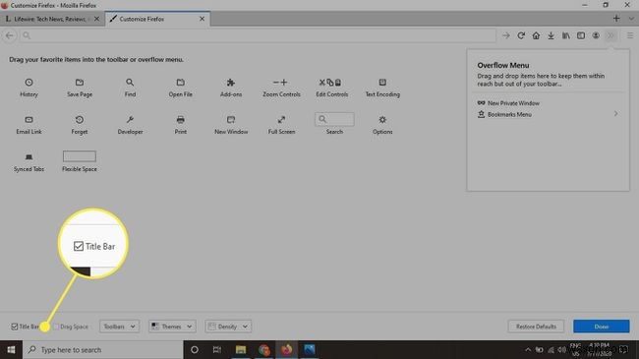Click the Home toolbar icon
This screenshot has height=359, width=639.
pos(536,35)
